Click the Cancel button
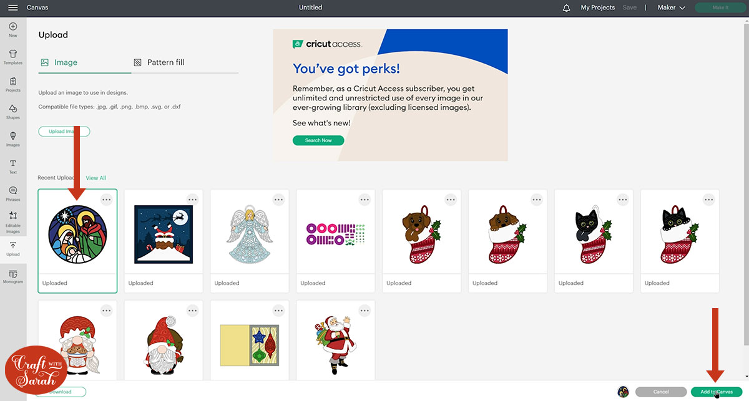 661,392
